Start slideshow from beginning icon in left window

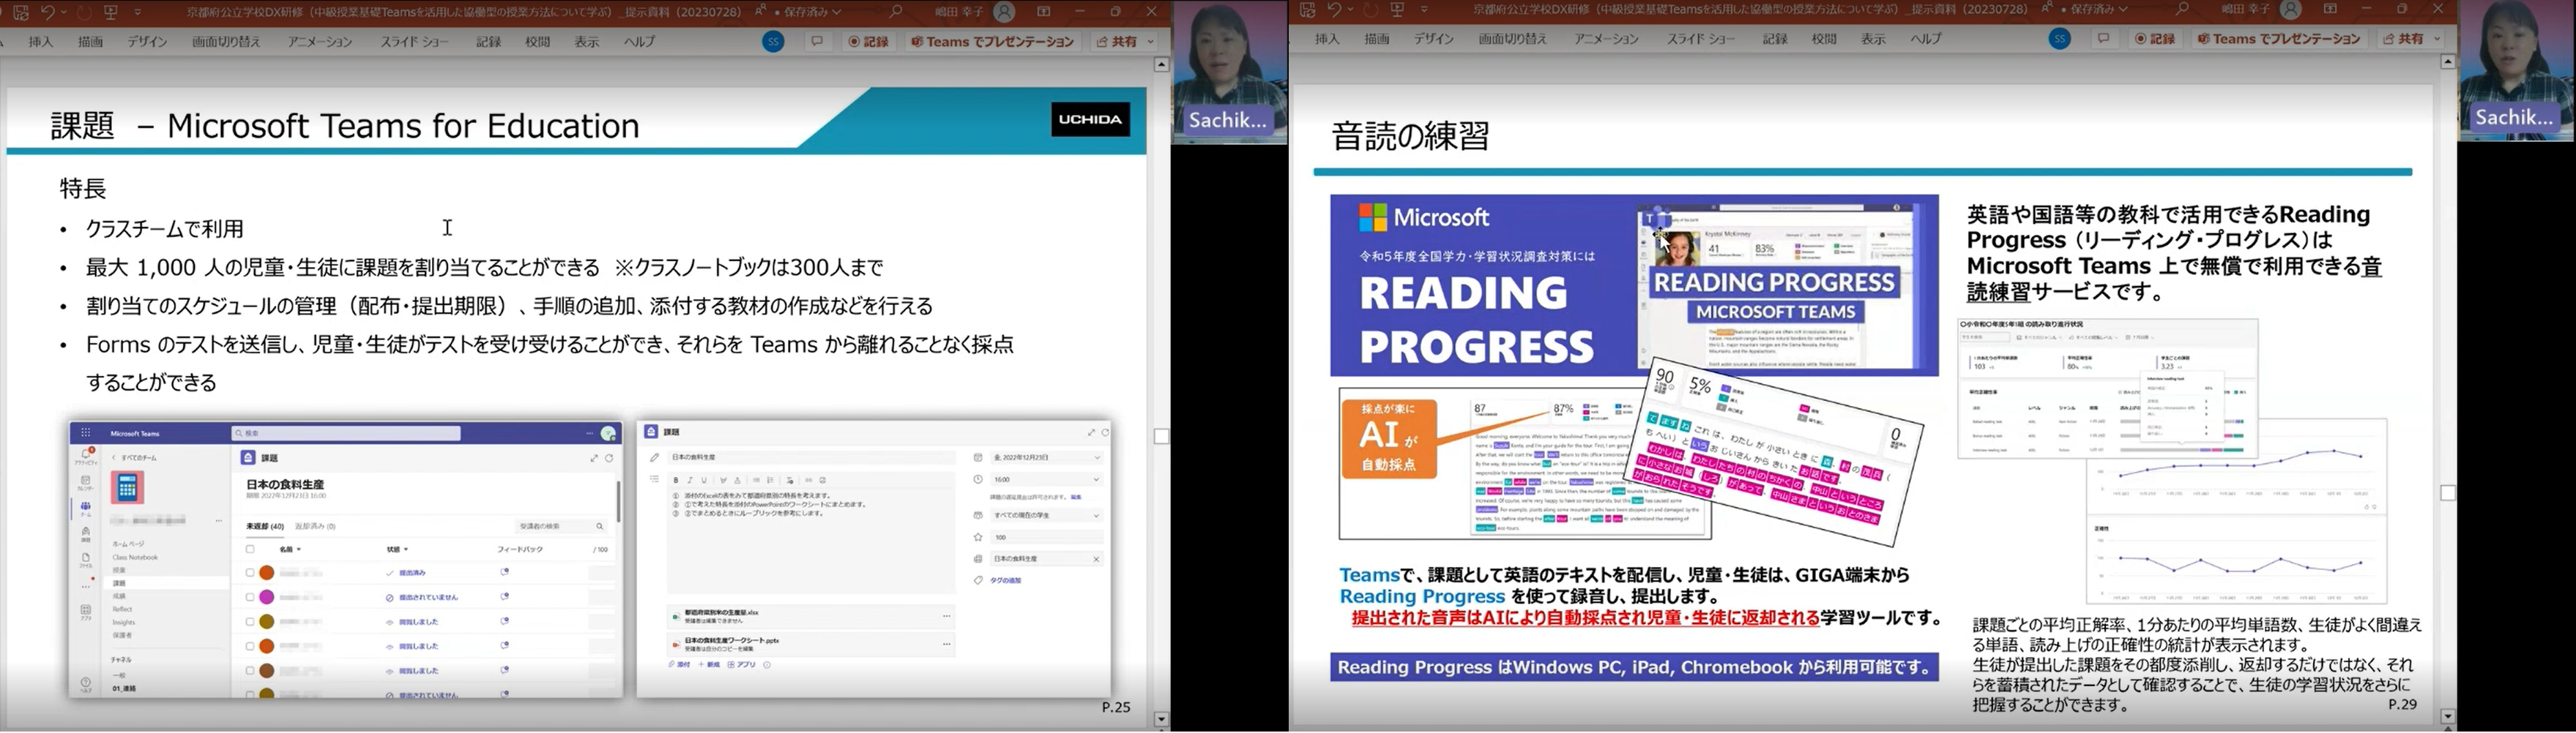111,12
